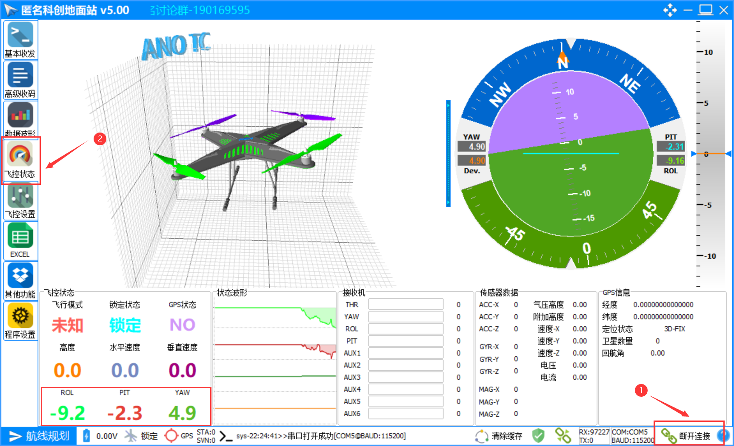Click the 电流 current label in sensor data
This screenshot has height=446, width=734.
548,377
